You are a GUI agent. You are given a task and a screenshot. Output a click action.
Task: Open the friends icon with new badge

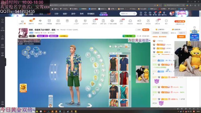[x=121, y=21]
